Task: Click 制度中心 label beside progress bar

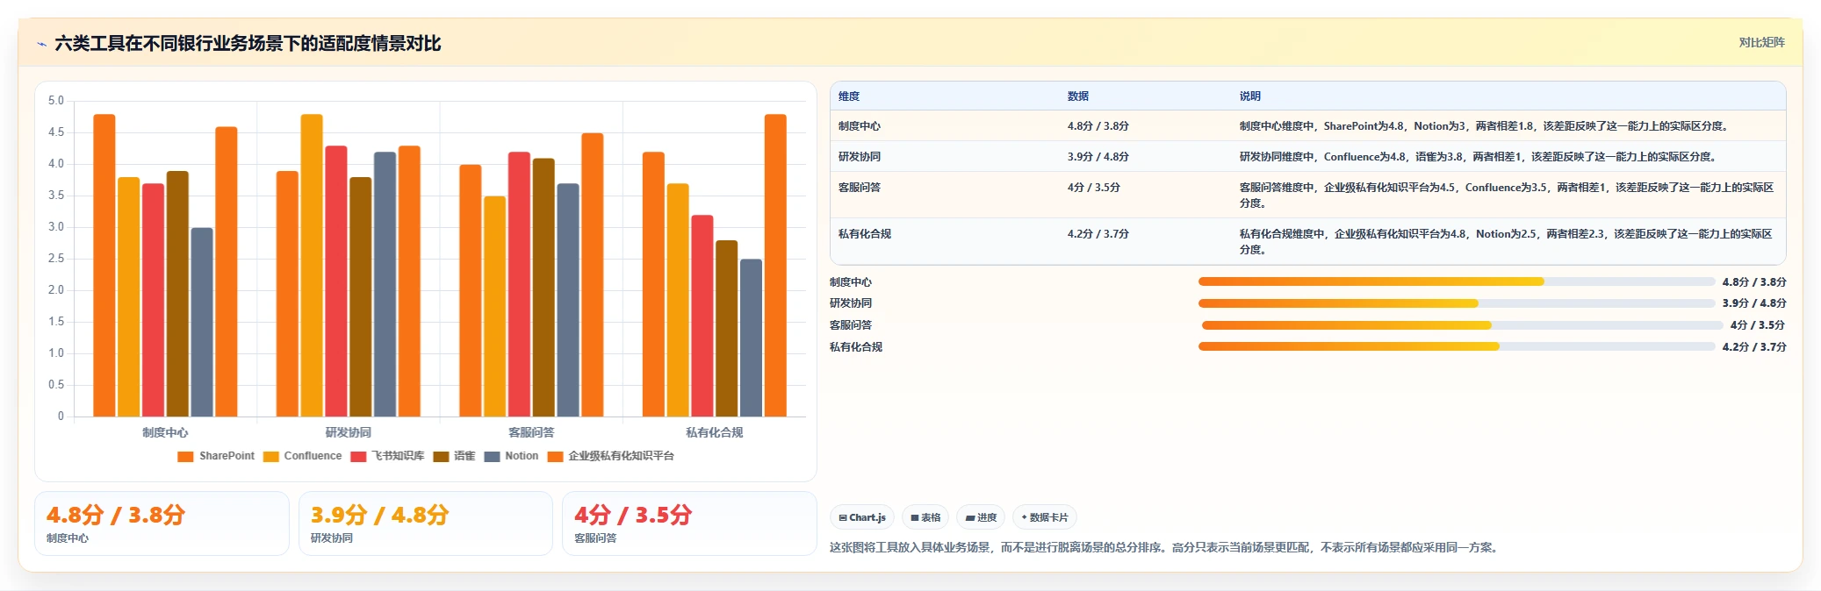Action: click(x=851, y=282)
